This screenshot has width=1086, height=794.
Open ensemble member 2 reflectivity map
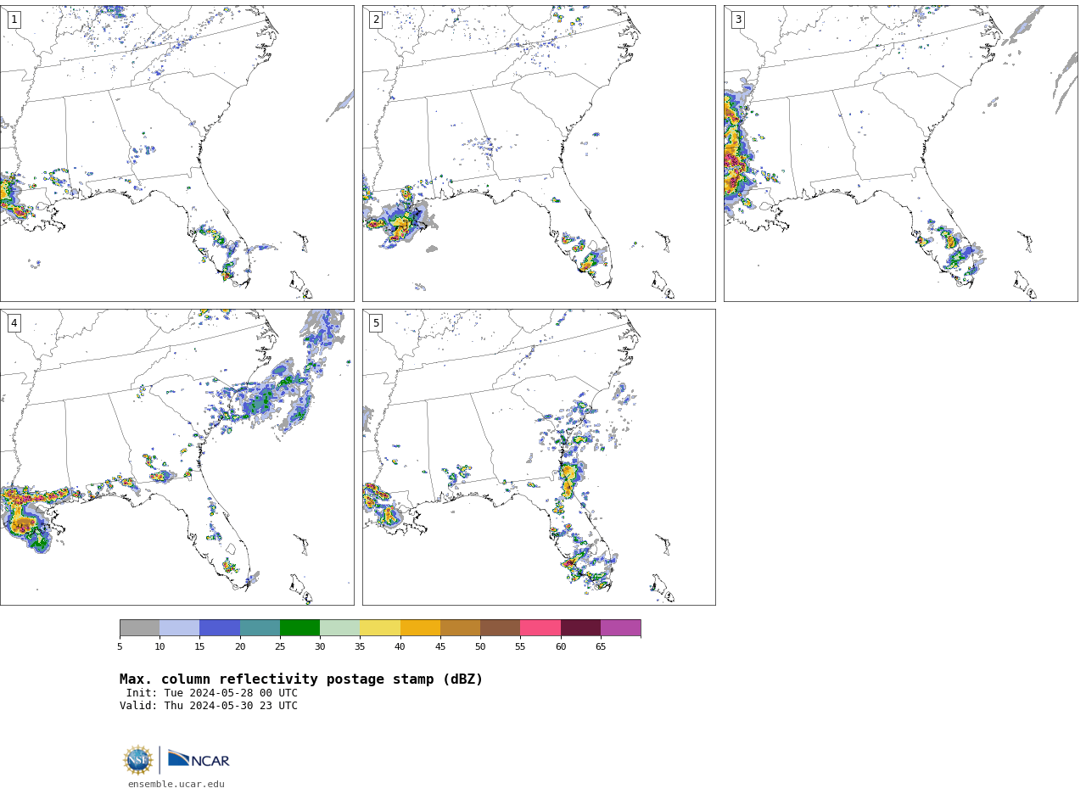click(539, 154)
